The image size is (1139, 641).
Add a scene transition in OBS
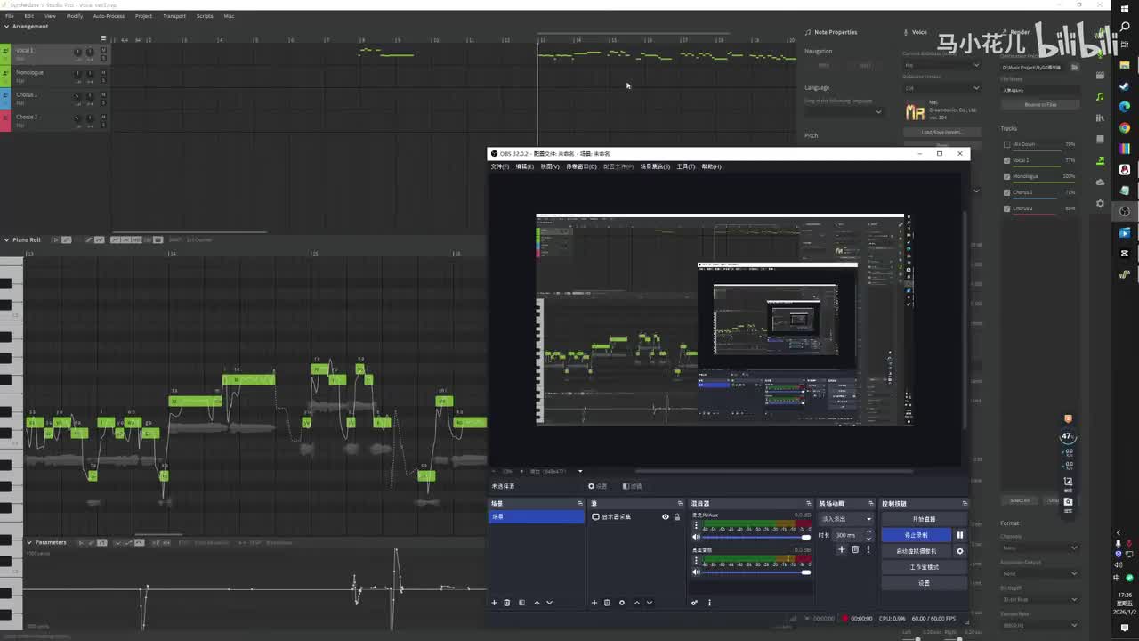[x=842, y=549]
